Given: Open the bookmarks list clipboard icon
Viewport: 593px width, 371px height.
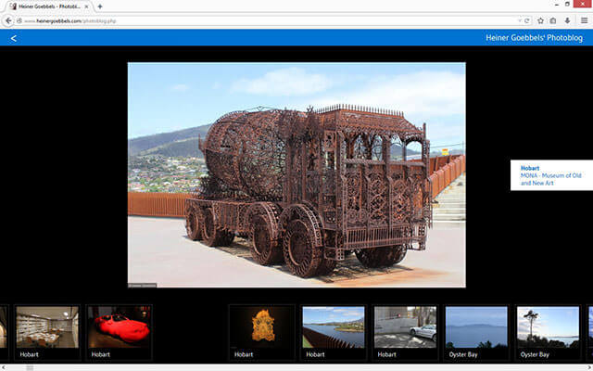Looking at the screenshot, I should tap(553, 20).
